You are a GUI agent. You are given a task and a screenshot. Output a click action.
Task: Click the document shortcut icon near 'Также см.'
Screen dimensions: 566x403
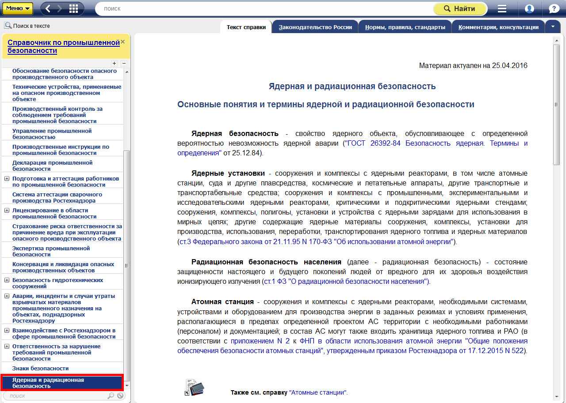pos(194,388)
